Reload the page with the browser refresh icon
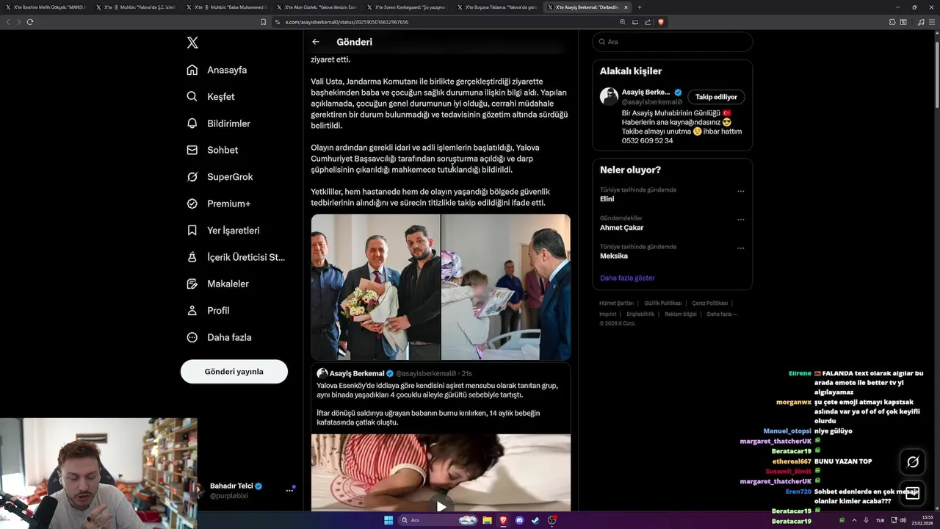940x529 pixels. coord(30,22)
